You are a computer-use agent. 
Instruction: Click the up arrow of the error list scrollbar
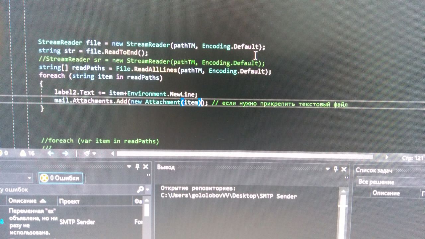[146, 200]
